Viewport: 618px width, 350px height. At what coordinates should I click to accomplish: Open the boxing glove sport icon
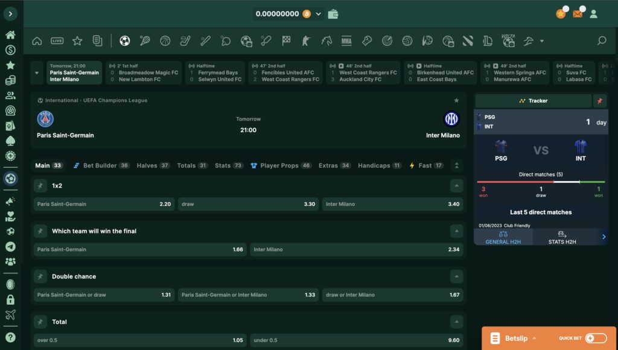pyautogui.click(x=367, y=40)
